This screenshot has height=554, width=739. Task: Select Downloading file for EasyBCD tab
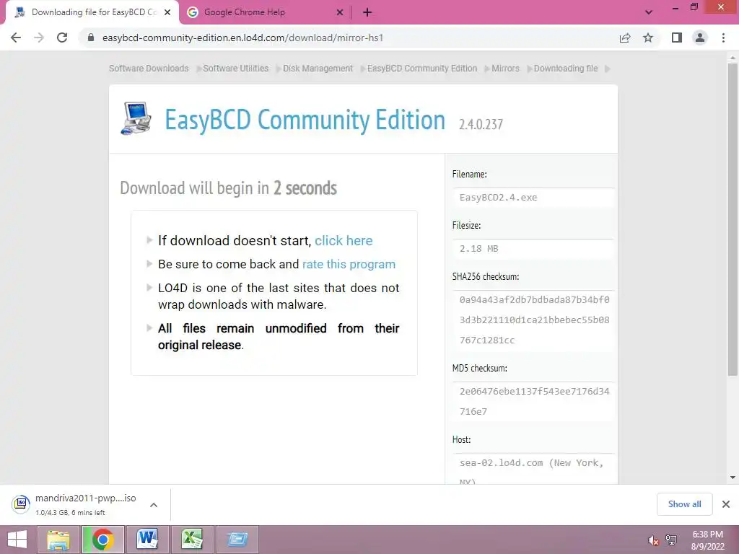(x=92, y=13)
